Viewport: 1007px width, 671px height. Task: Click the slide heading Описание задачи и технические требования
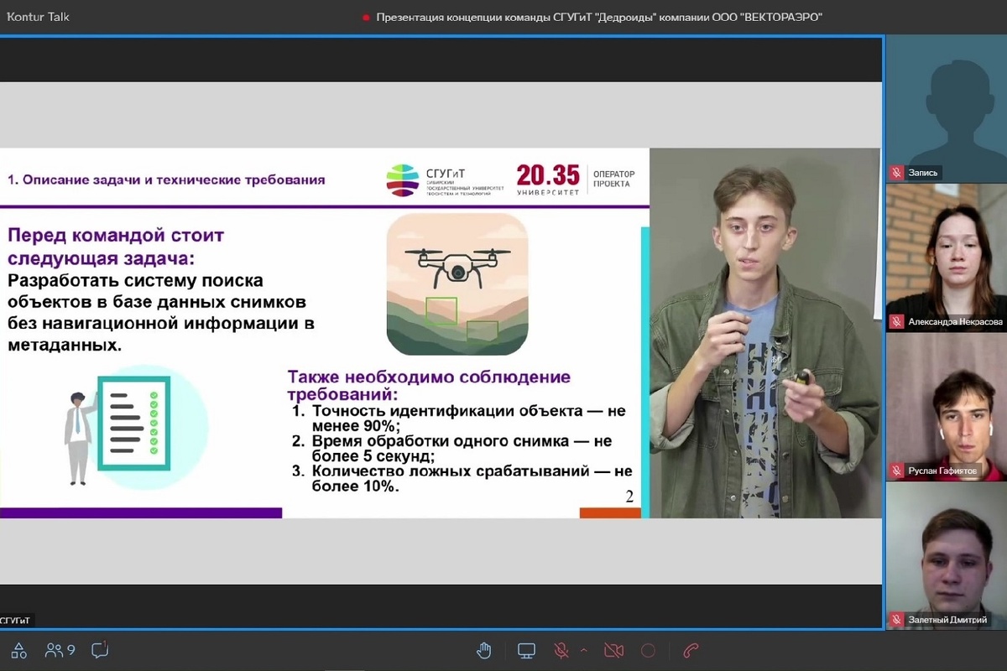click(166, 179)
